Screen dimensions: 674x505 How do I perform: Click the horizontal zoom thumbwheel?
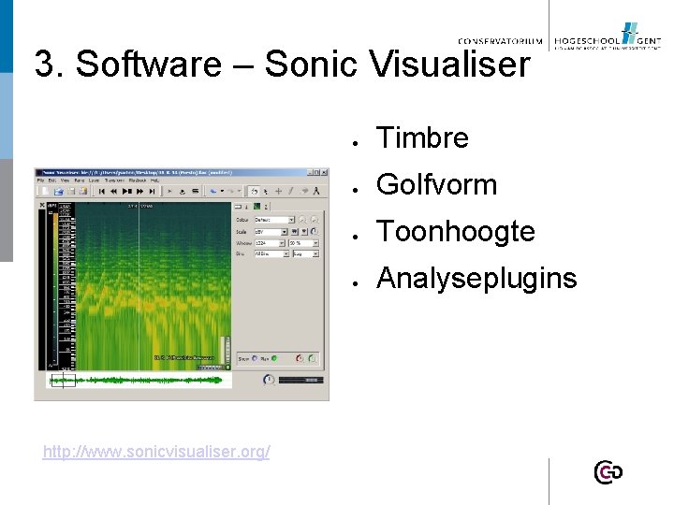click(211, 368)
